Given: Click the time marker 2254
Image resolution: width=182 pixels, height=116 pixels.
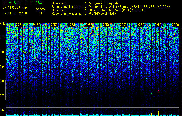Looking at the screenshot, I should click(x=71, y=25).
